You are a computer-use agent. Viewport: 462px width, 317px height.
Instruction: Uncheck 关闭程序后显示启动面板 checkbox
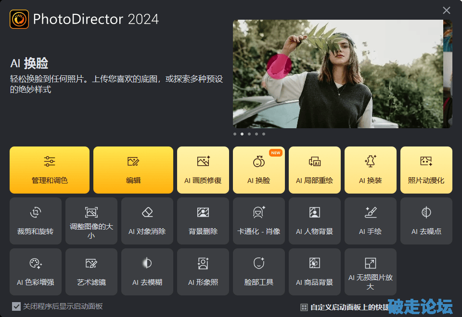click(16, 306)
